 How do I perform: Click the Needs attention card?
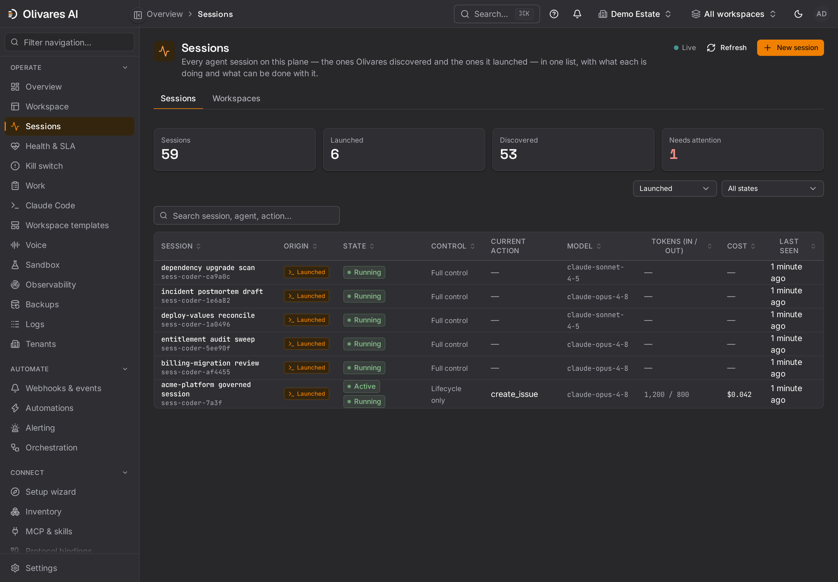tap(743, 150)
